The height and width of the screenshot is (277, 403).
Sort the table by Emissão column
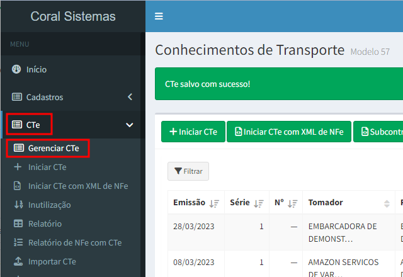click(215, 203)
